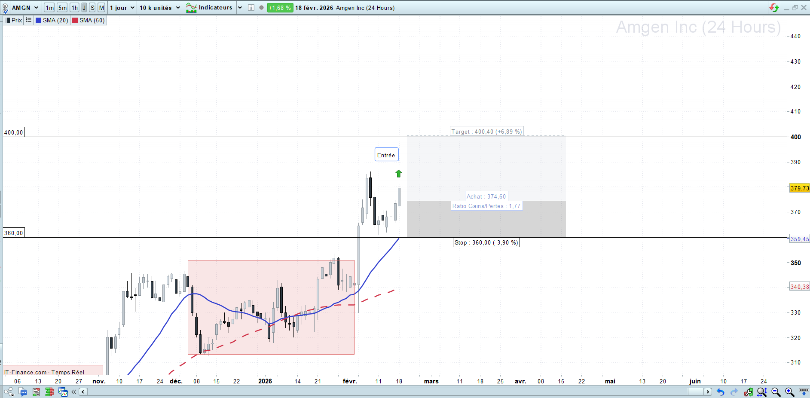Click the horizontal scrollbar left arrow
Screen dimensions: 810x398
(x=83, y=392)
